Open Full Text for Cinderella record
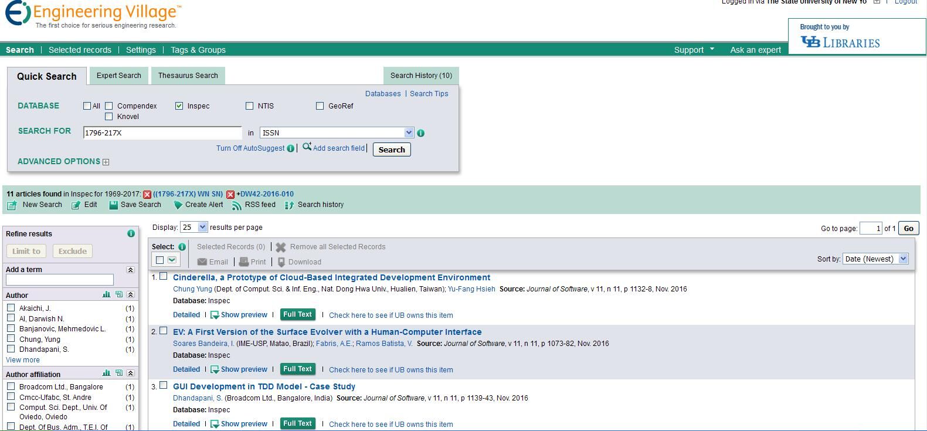This screenshot has width=927, height=431. [298, 314]
